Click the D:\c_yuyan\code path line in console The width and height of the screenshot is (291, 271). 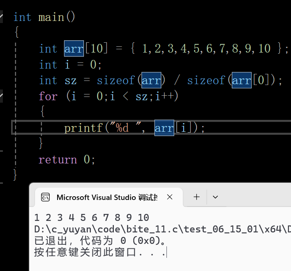[x=163, y=229]
